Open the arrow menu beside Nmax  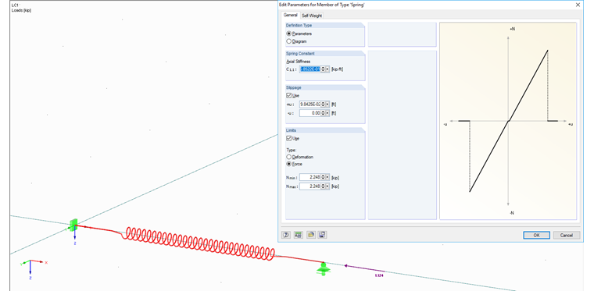[327, 186]
